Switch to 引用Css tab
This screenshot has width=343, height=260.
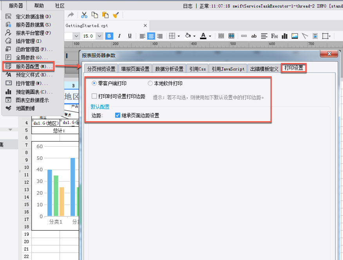pos(197,69)
